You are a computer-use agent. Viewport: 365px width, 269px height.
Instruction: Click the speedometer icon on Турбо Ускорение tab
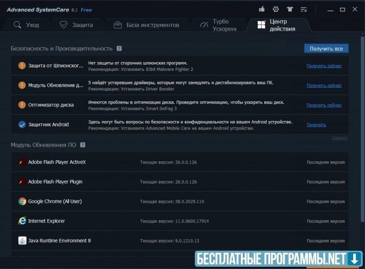pyautogui.click(x=204, y=25)
